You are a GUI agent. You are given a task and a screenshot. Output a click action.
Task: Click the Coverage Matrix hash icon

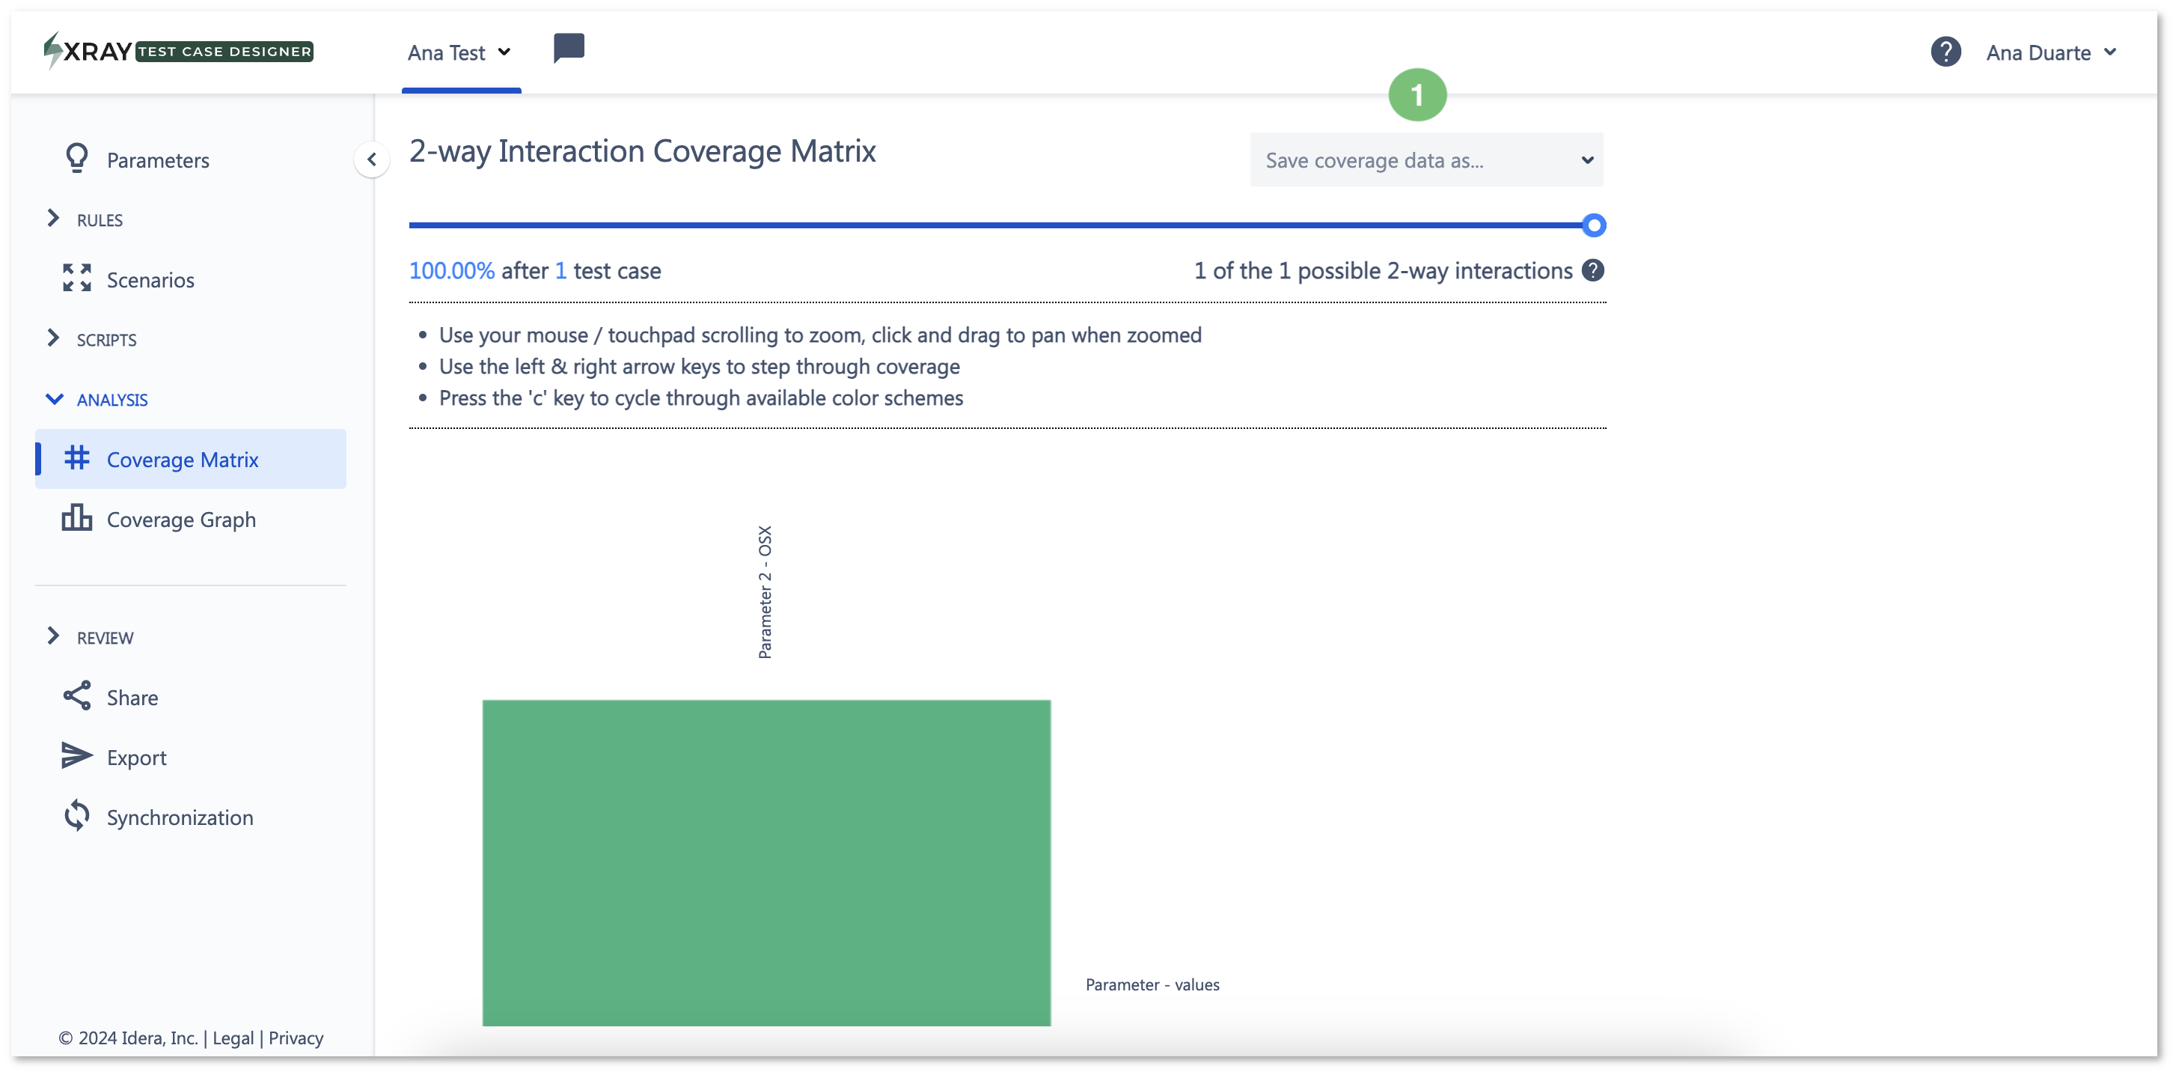77,458
